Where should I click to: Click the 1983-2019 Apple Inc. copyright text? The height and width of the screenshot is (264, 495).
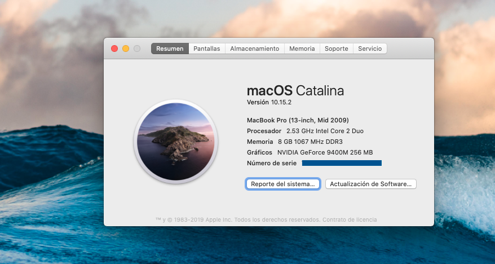coord(238,220)
